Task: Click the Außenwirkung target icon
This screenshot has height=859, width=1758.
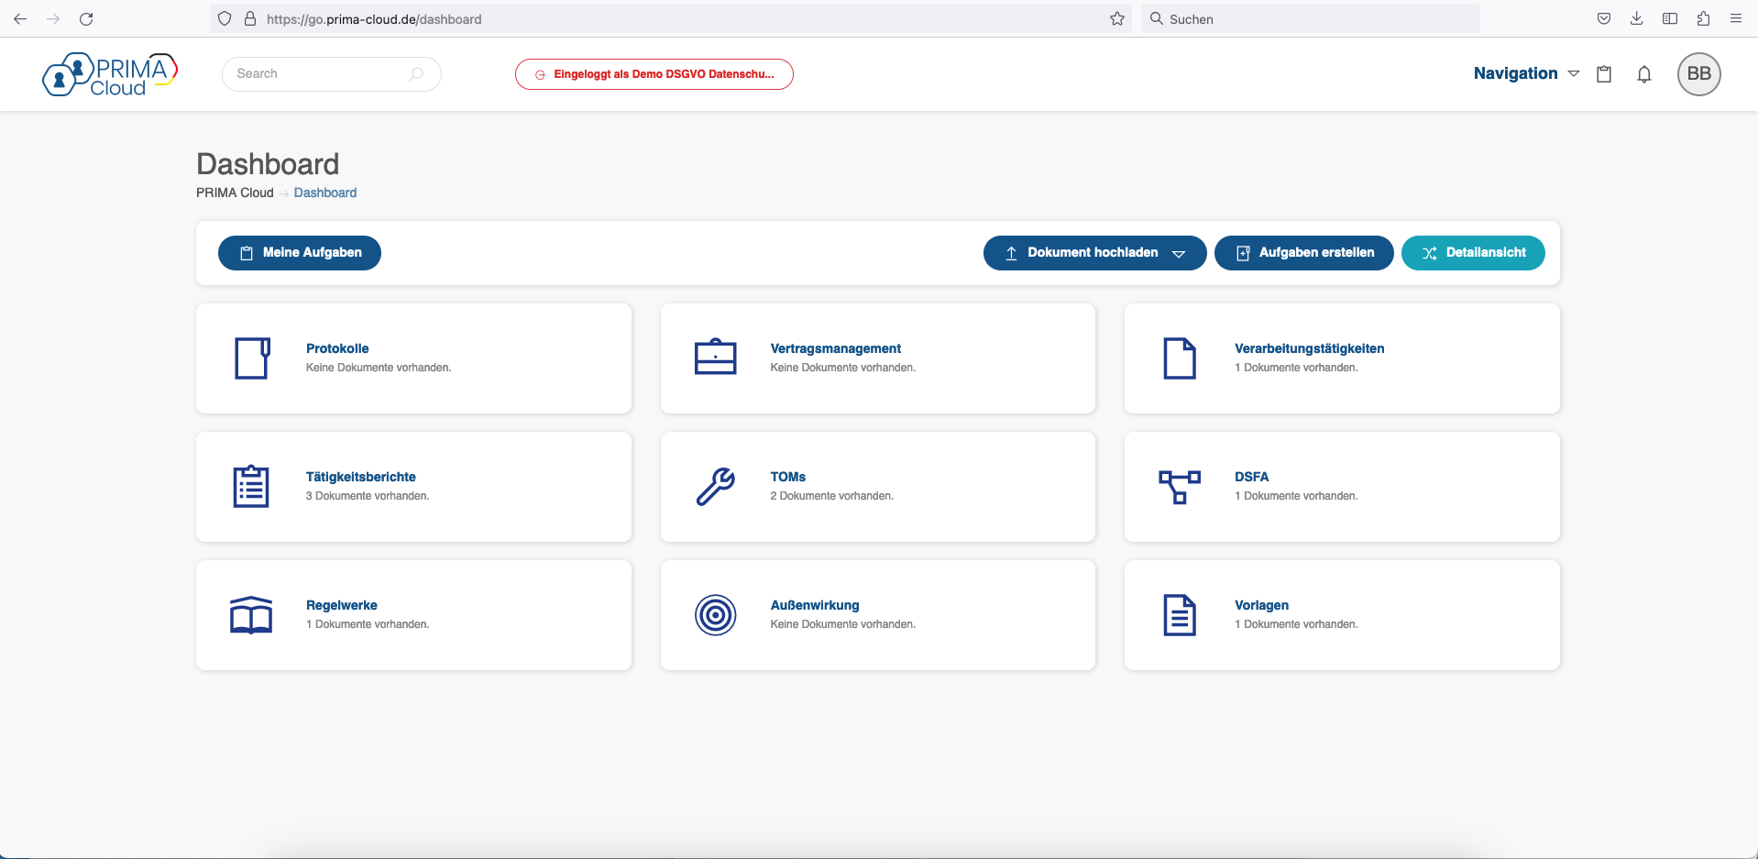Action: click(715, 615)
